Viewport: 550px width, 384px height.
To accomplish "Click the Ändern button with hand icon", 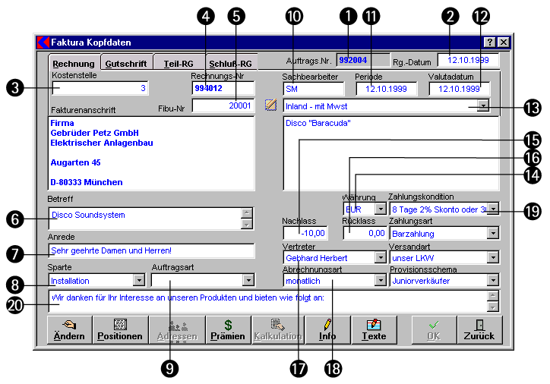I will (69, 329).
